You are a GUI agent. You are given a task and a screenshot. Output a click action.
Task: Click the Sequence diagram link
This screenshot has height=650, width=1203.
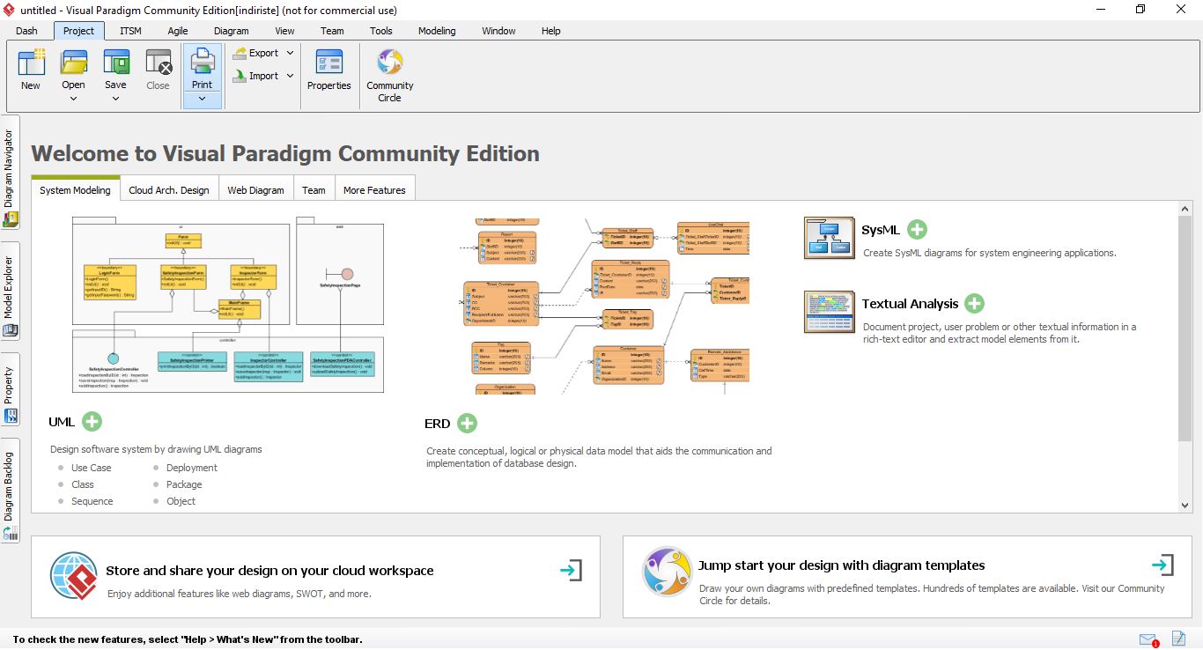point(92,501)
